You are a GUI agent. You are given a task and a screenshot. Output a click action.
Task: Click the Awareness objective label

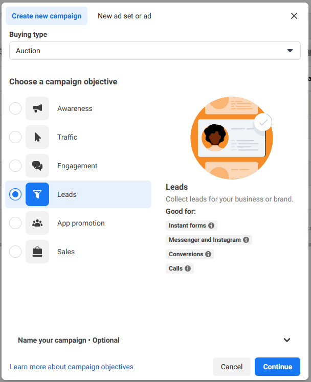(75, 108)
